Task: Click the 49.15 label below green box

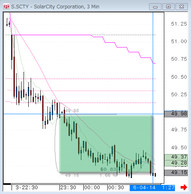Action: (72, 175)
